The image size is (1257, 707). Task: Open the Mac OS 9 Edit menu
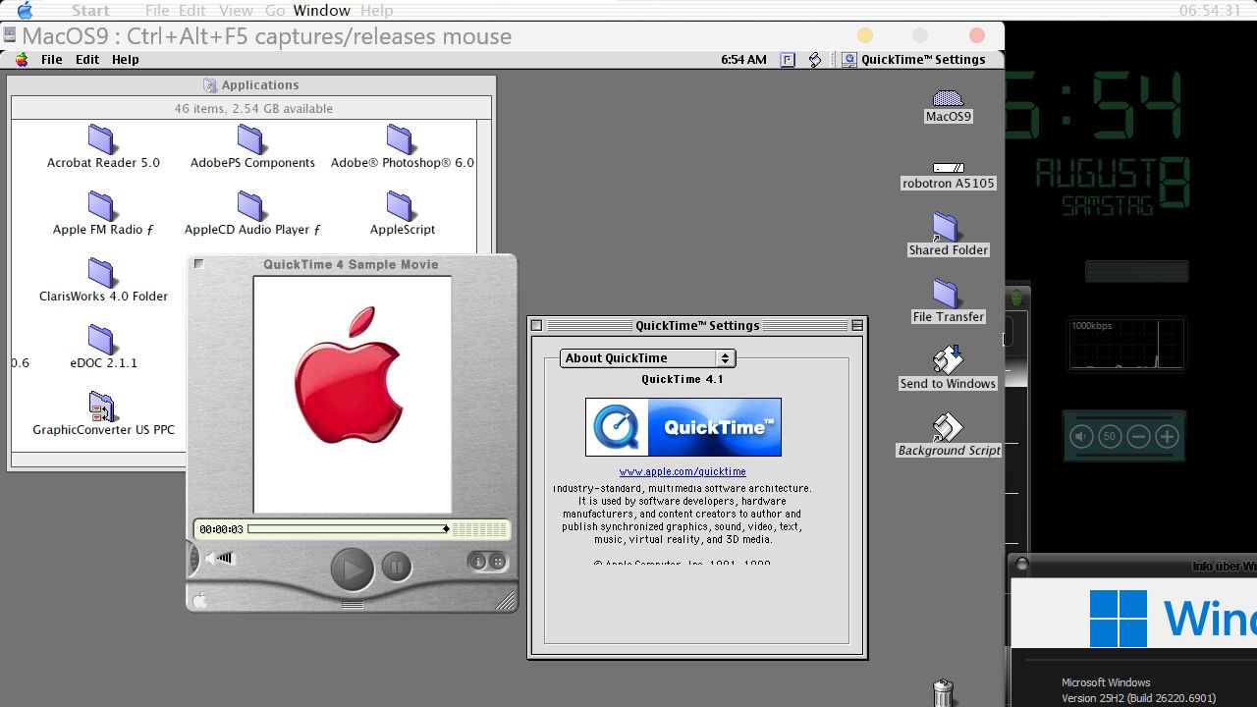pyautogui.click(x=87, y=60)
